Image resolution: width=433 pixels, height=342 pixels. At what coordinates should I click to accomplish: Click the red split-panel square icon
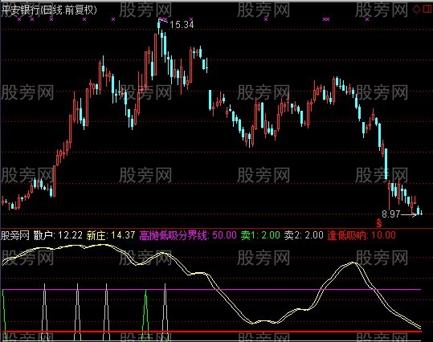pos(427,10)
